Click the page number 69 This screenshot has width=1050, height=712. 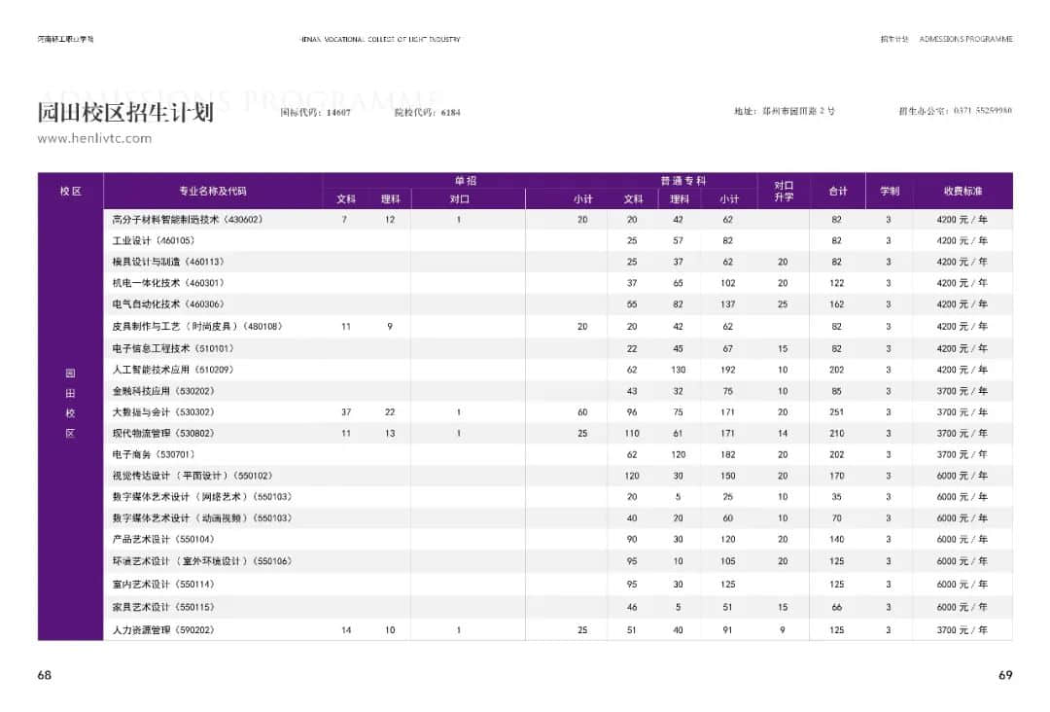[1005, 675]
